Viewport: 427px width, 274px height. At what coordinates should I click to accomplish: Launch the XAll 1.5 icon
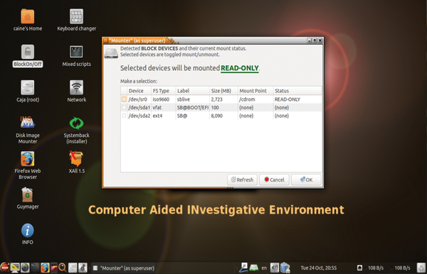point(76,158)
